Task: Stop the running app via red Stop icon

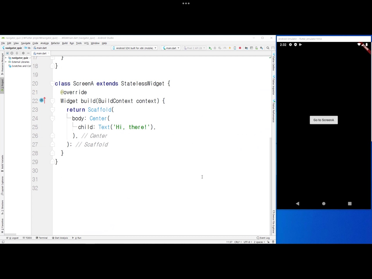Action: coord(240,48)
